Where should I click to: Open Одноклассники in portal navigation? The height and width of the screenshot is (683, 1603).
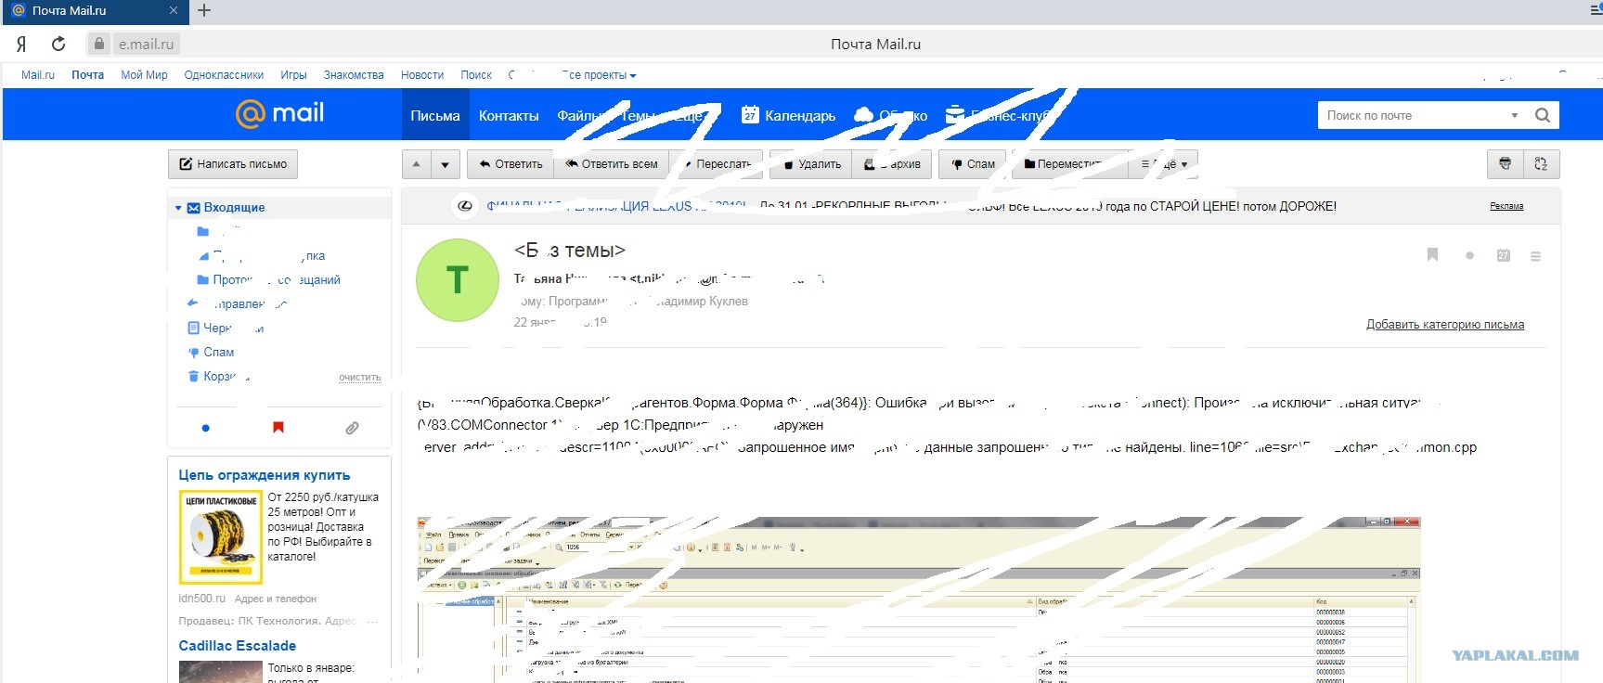point(224,75)
